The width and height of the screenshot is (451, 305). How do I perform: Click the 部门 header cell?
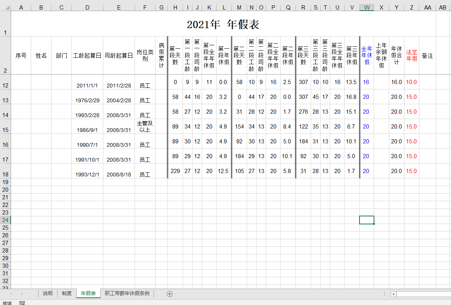(61, 56)
